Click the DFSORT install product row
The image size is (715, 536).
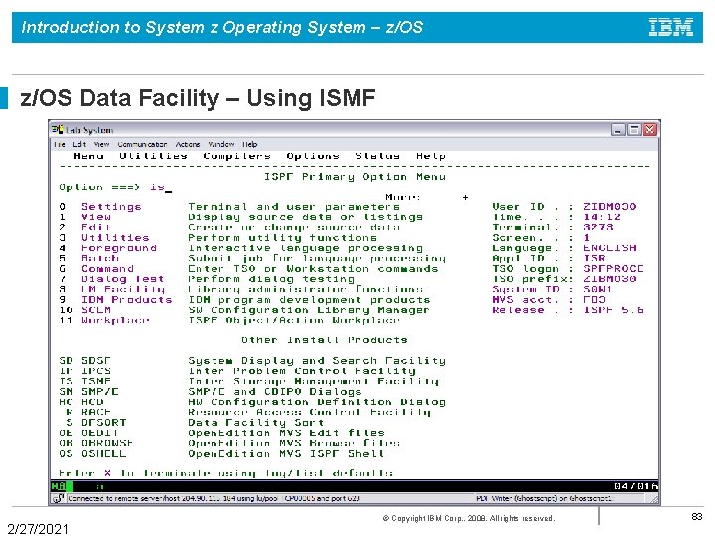pos(196,423)
